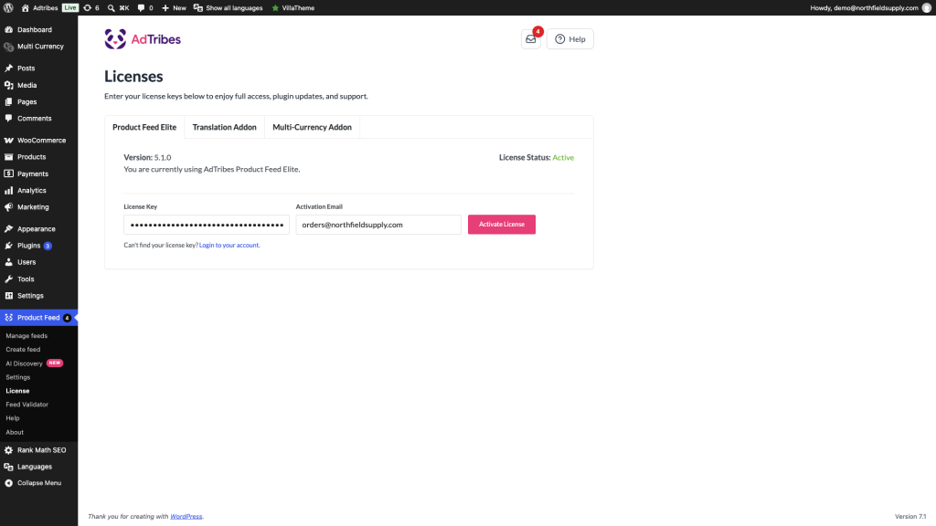Open Appearance sidebar item
The height and width of the screenshot is (526, 936).
coord(38,229)
